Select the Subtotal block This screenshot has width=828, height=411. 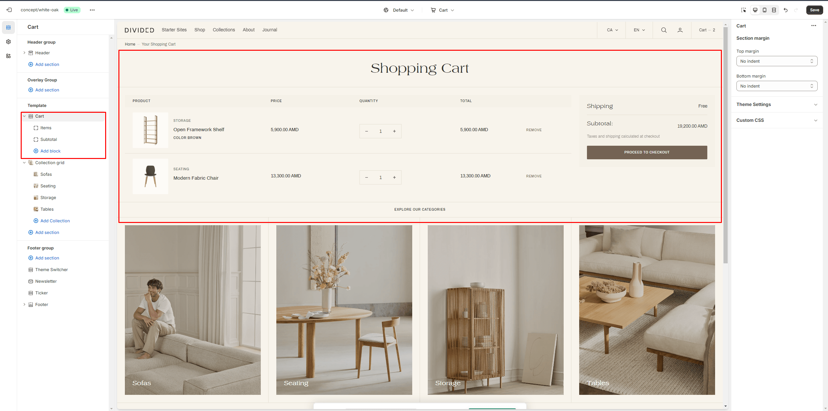49,140
